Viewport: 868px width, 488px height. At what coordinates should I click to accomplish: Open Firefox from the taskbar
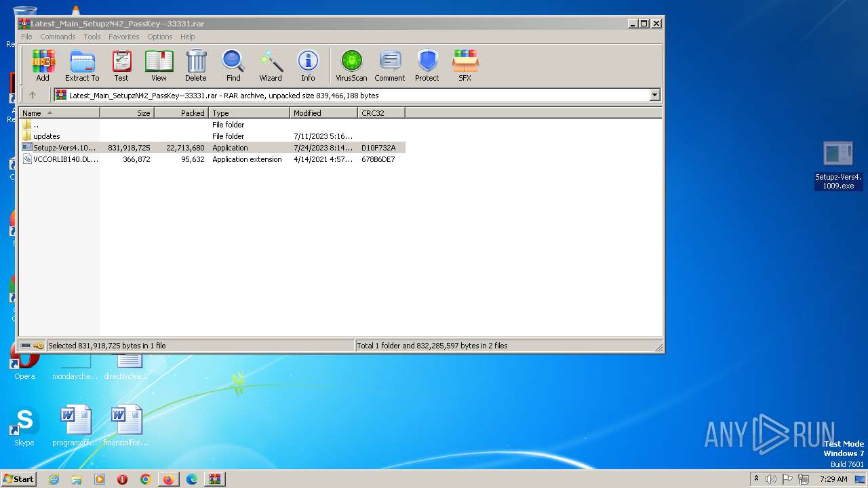coord(168,479)
